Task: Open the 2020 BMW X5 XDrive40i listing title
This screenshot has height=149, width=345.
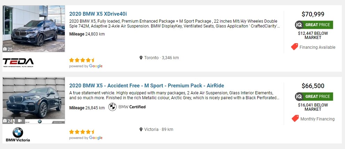Action: click(98, 14)
